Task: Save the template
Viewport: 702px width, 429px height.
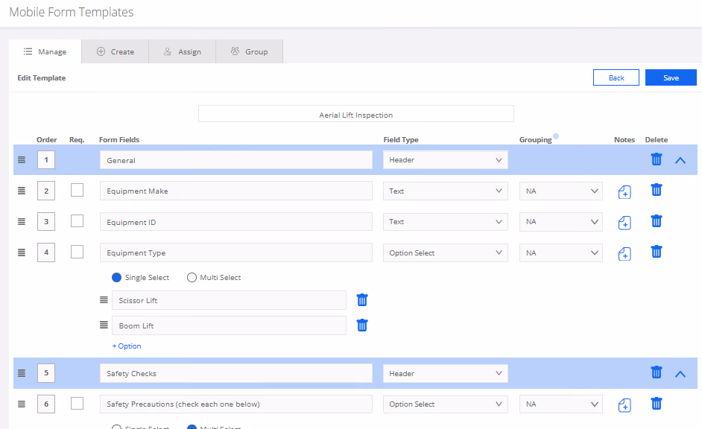Action: (671, 77)
